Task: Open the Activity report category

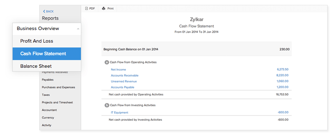Action: pyautogui.click(x=47, y=125)
